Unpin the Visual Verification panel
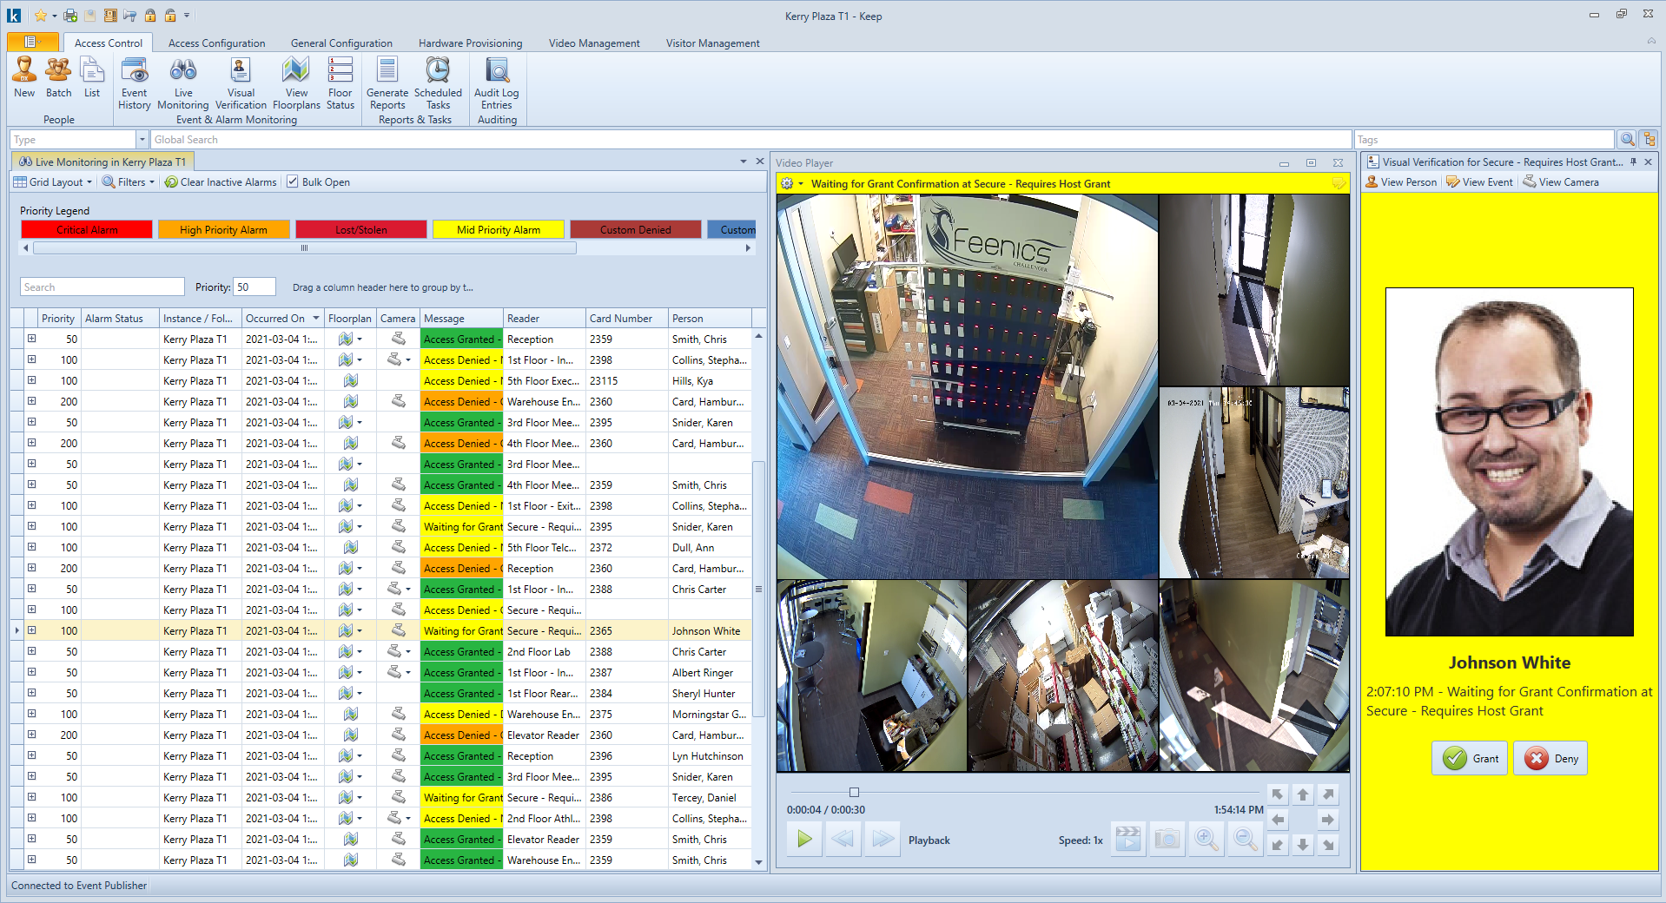The height and width of the screenshot is (903, 1666). [1632, 161]
